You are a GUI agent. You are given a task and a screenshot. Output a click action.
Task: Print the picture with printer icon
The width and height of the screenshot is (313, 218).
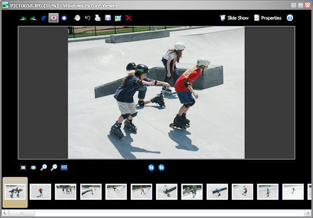click(x=98, y=18)
